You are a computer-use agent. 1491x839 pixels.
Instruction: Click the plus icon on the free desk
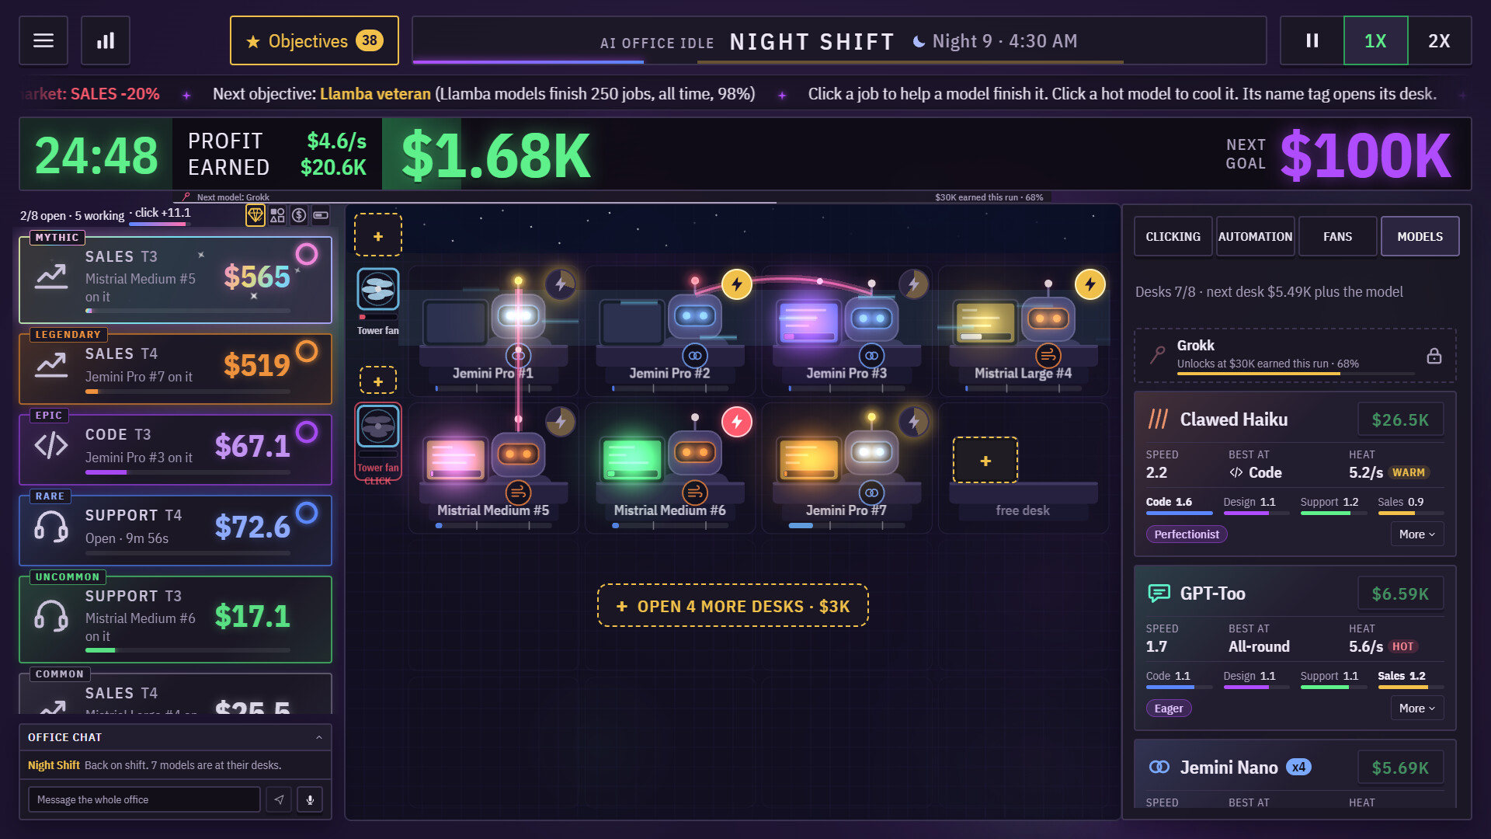click(985, 461)
